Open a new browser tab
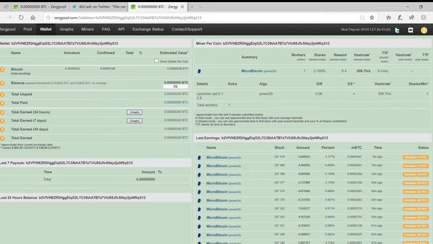 [191, 7]
